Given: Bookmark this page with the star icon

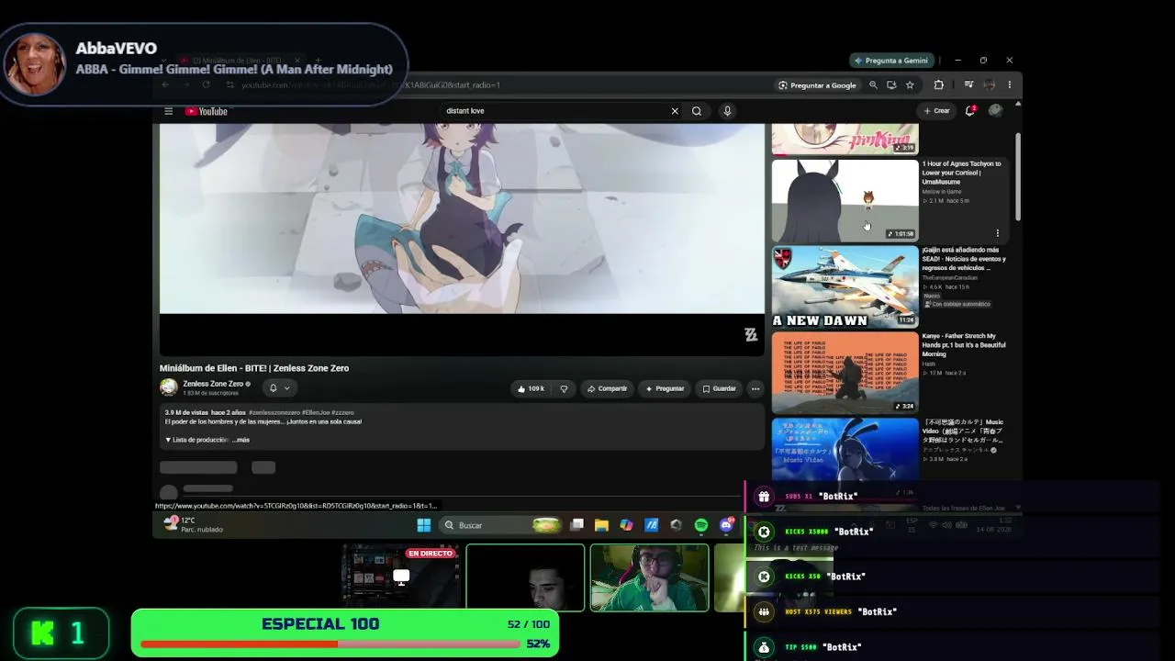Looking at the screenshot, I should (910, 85).
